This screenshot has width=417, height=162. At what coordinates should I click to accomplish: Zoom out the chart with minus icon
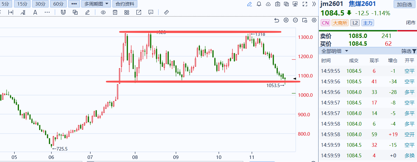point(295,20)
